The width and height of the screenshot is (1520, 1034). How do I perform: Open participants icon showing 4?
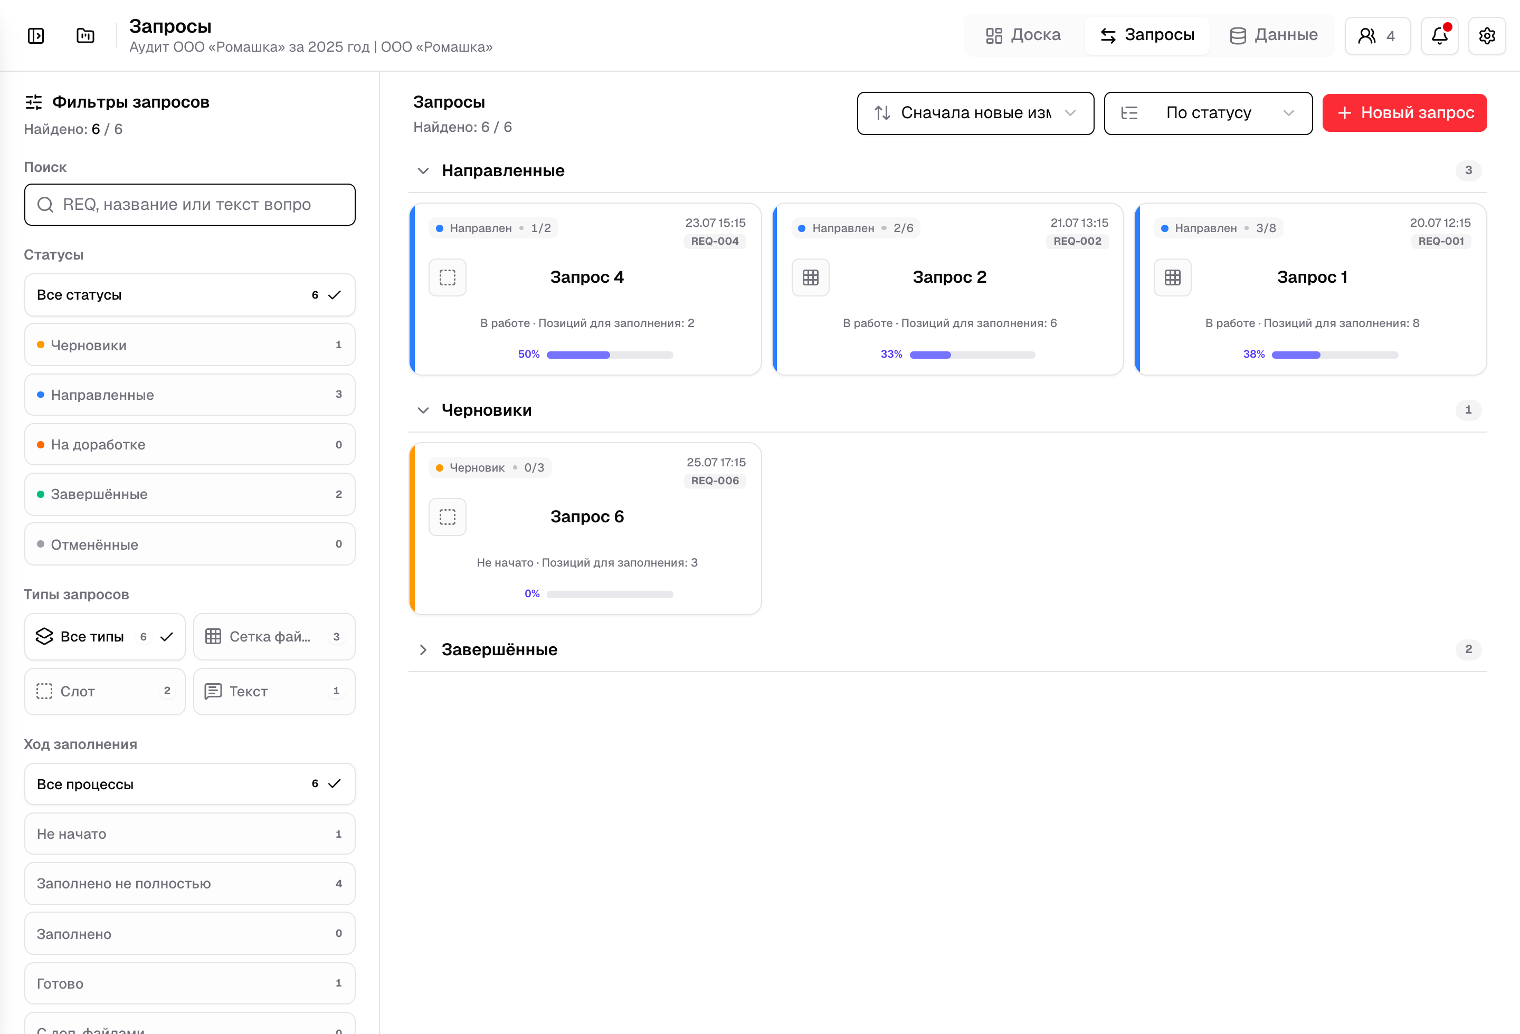(1377, 35)
